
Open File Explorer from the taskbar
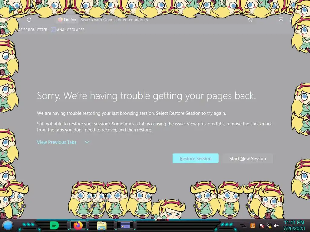point(102,225)
